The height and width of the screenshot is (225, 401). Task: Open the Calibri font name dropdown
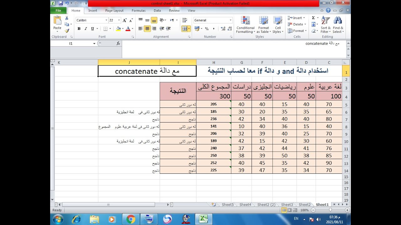[106, 20]
